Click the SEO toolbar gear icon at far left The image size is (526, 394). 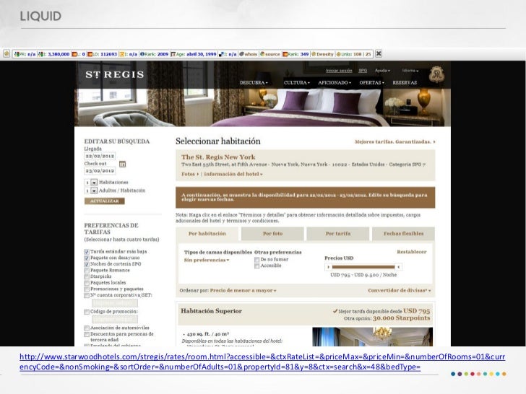(7, 53)
